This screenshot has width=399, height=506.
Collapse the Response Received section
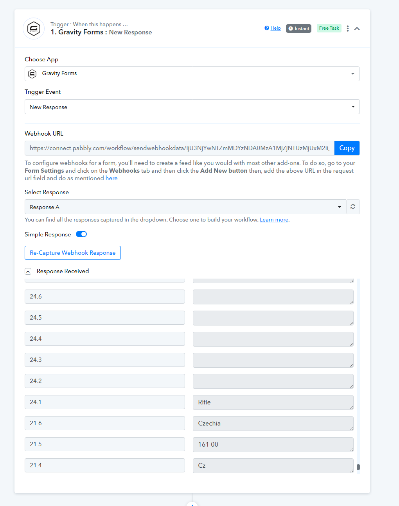click(x=28, y=271)
